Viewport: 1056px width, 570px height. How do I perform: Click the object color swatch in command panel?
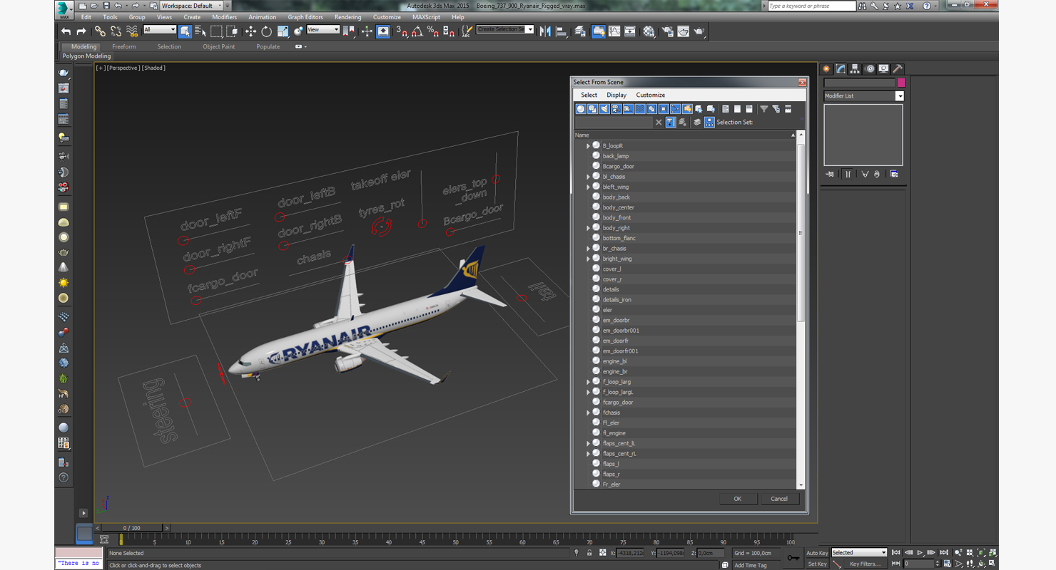tap(901, 83)
